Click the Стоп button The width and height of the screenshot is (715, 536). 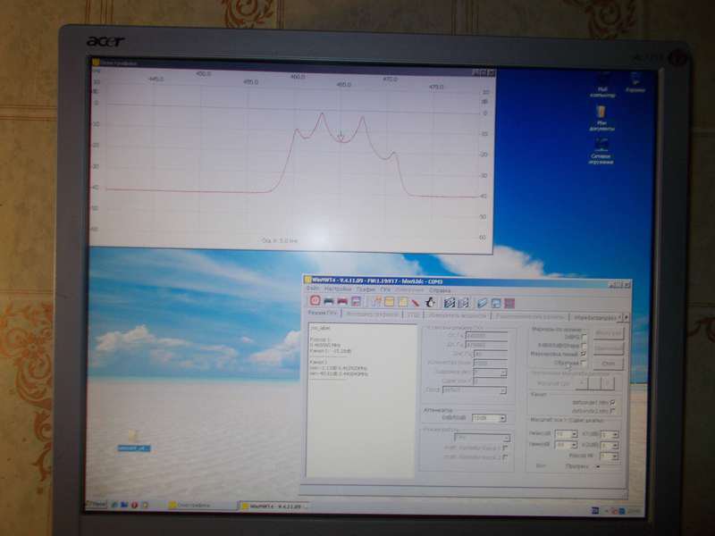(609, 364)
